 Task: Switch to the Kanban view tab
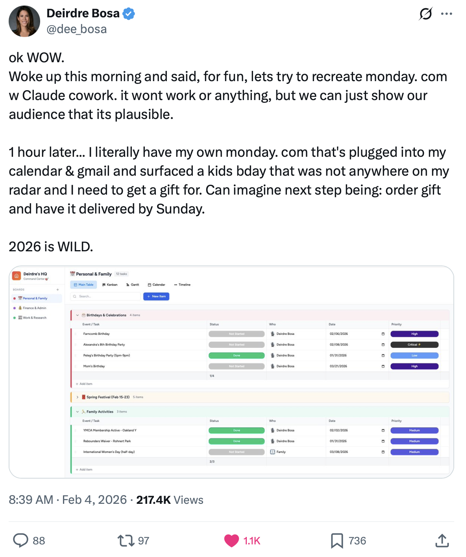coord(110,284)
